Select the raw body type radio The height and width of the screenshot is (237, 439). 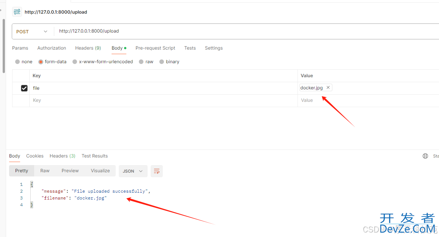point(141,62)
